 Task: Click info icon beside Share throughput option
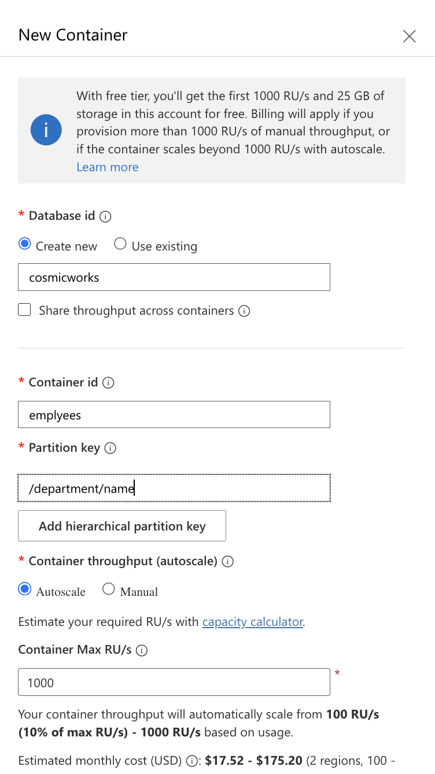[244, 311]
